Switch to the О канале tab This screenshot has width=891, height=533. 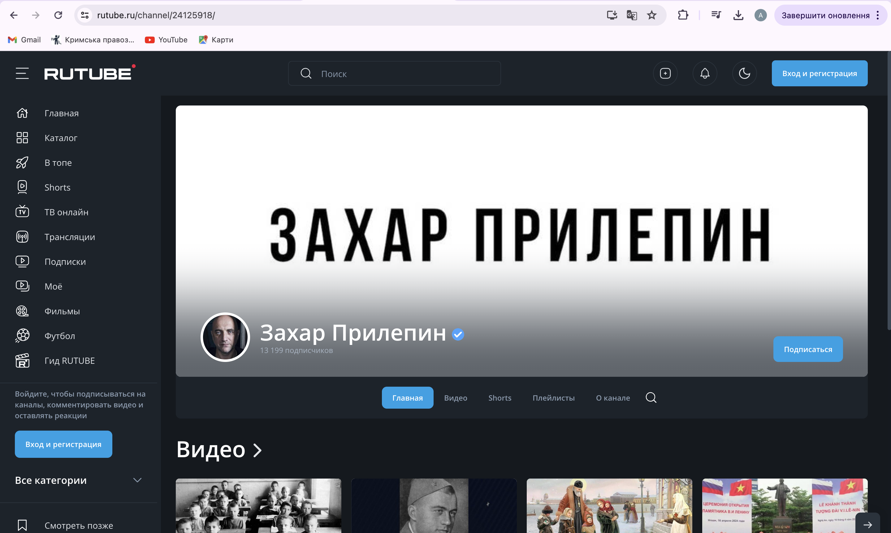pos(612,398)
